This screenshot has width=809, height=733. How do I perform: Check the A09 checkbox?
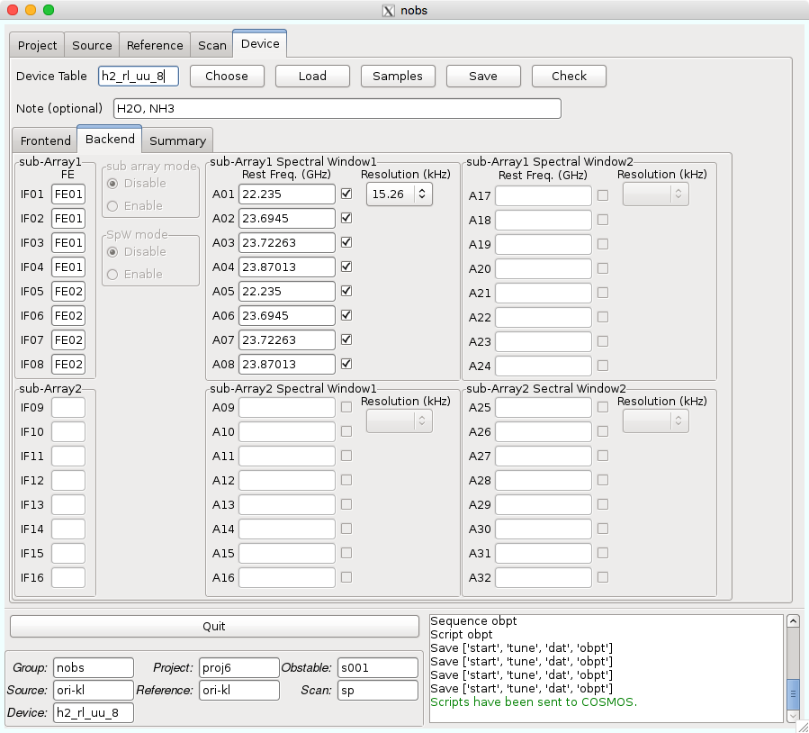click(x=346, y=407)
